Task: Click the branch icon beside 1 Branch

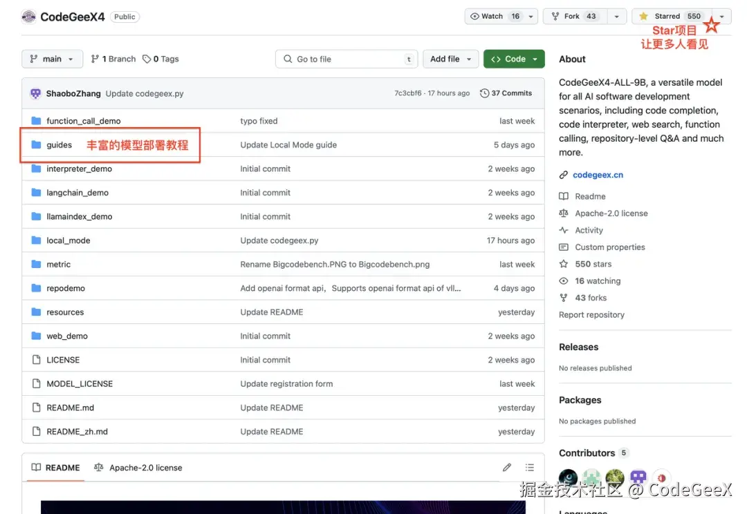Action: pos(95,59)
